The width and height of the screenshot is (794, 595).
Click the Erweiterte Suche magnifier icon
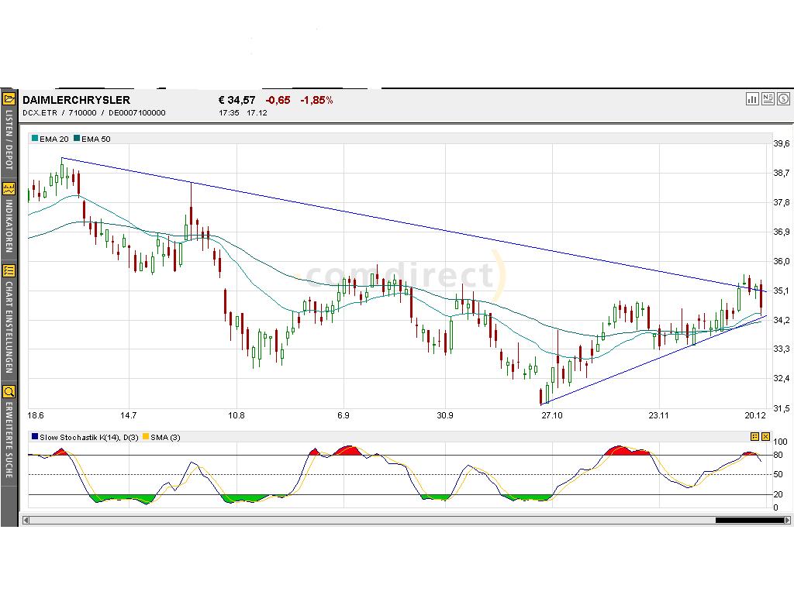point(9,391)
